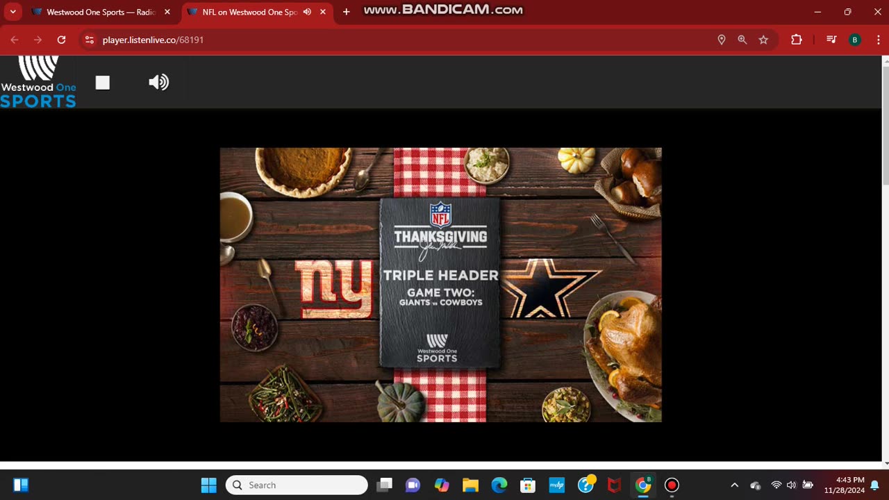Mute audio on the NFL tab

pyautogui.click(x=307, y=12)
